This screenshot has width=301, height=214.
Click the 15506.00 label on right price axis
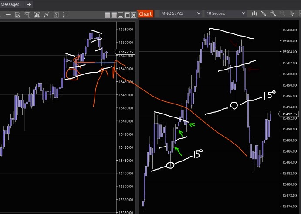click(289, 41)
